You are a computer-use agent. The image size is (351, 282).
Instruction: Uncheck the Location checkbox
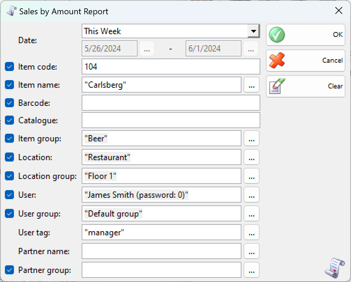pos(9,157)
